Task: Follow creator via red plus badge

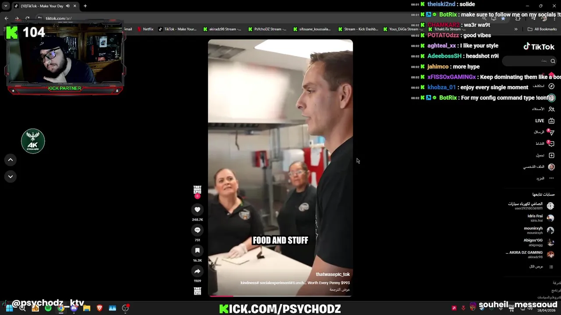Action: point(197,196)
